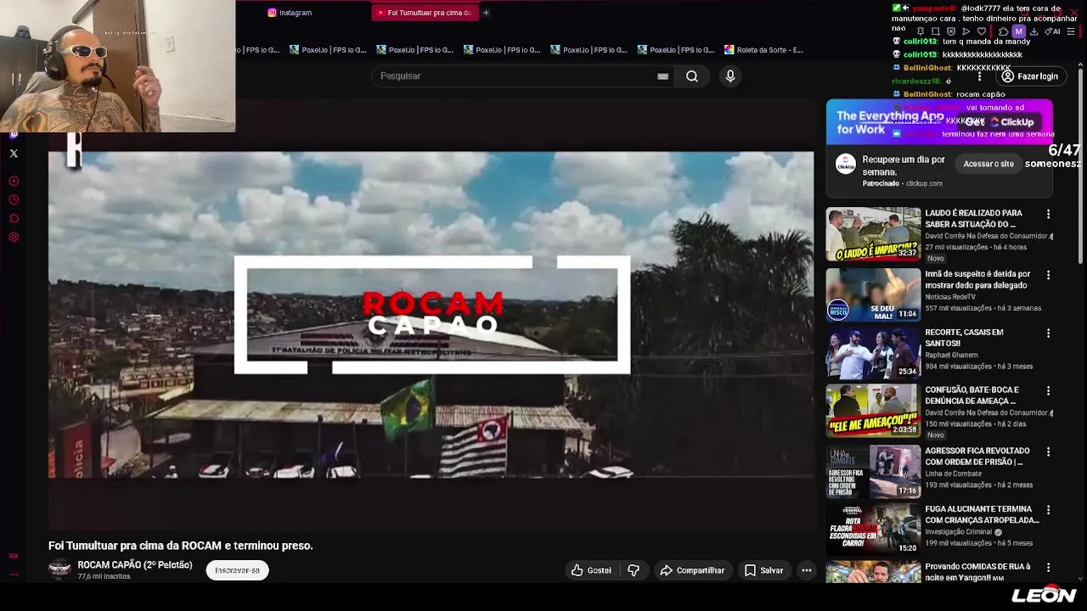Share the video with Compartilhar
1087x611 pixels.
coord(692,570)
